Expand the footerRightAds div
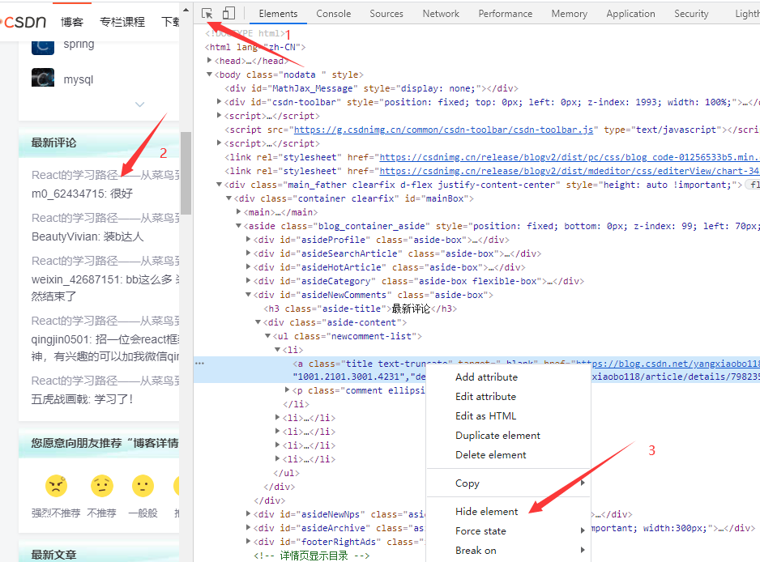 (x=248, y=541)
